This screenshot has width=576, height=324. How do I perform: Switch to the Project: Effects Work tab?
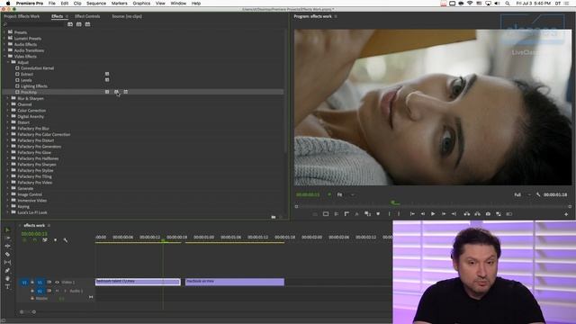pyautogui.click(x=22, y=16)
